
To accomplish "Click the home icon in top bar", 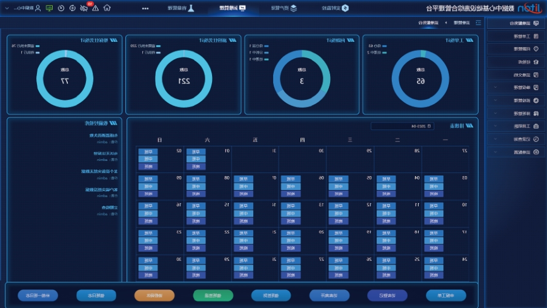I will 107,8.
